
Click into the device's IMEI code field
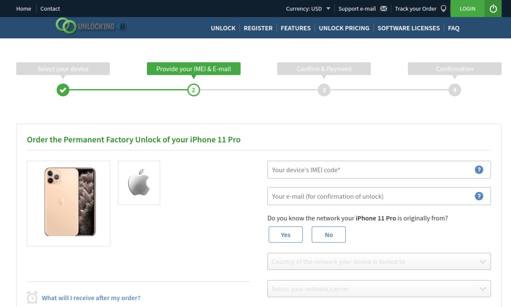point(379,169)
